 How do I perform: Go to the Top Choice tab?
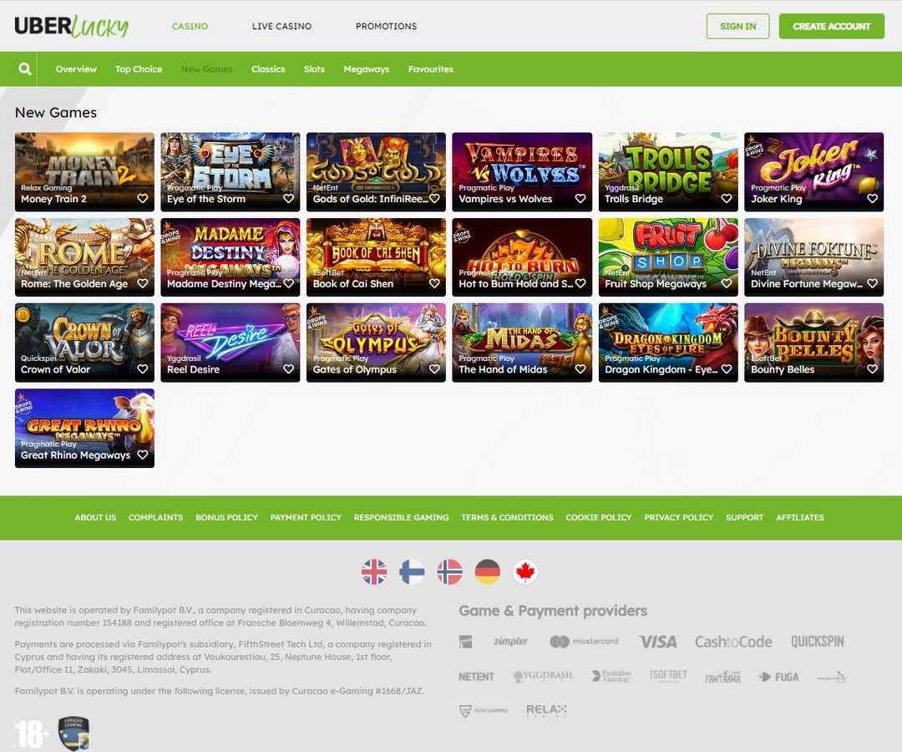point(139,69)
